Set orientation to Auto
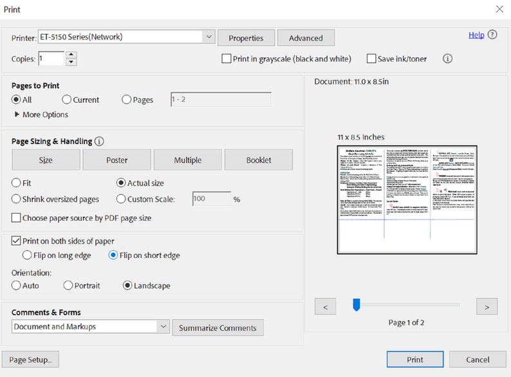511x377 pixels. coord(16,286)
